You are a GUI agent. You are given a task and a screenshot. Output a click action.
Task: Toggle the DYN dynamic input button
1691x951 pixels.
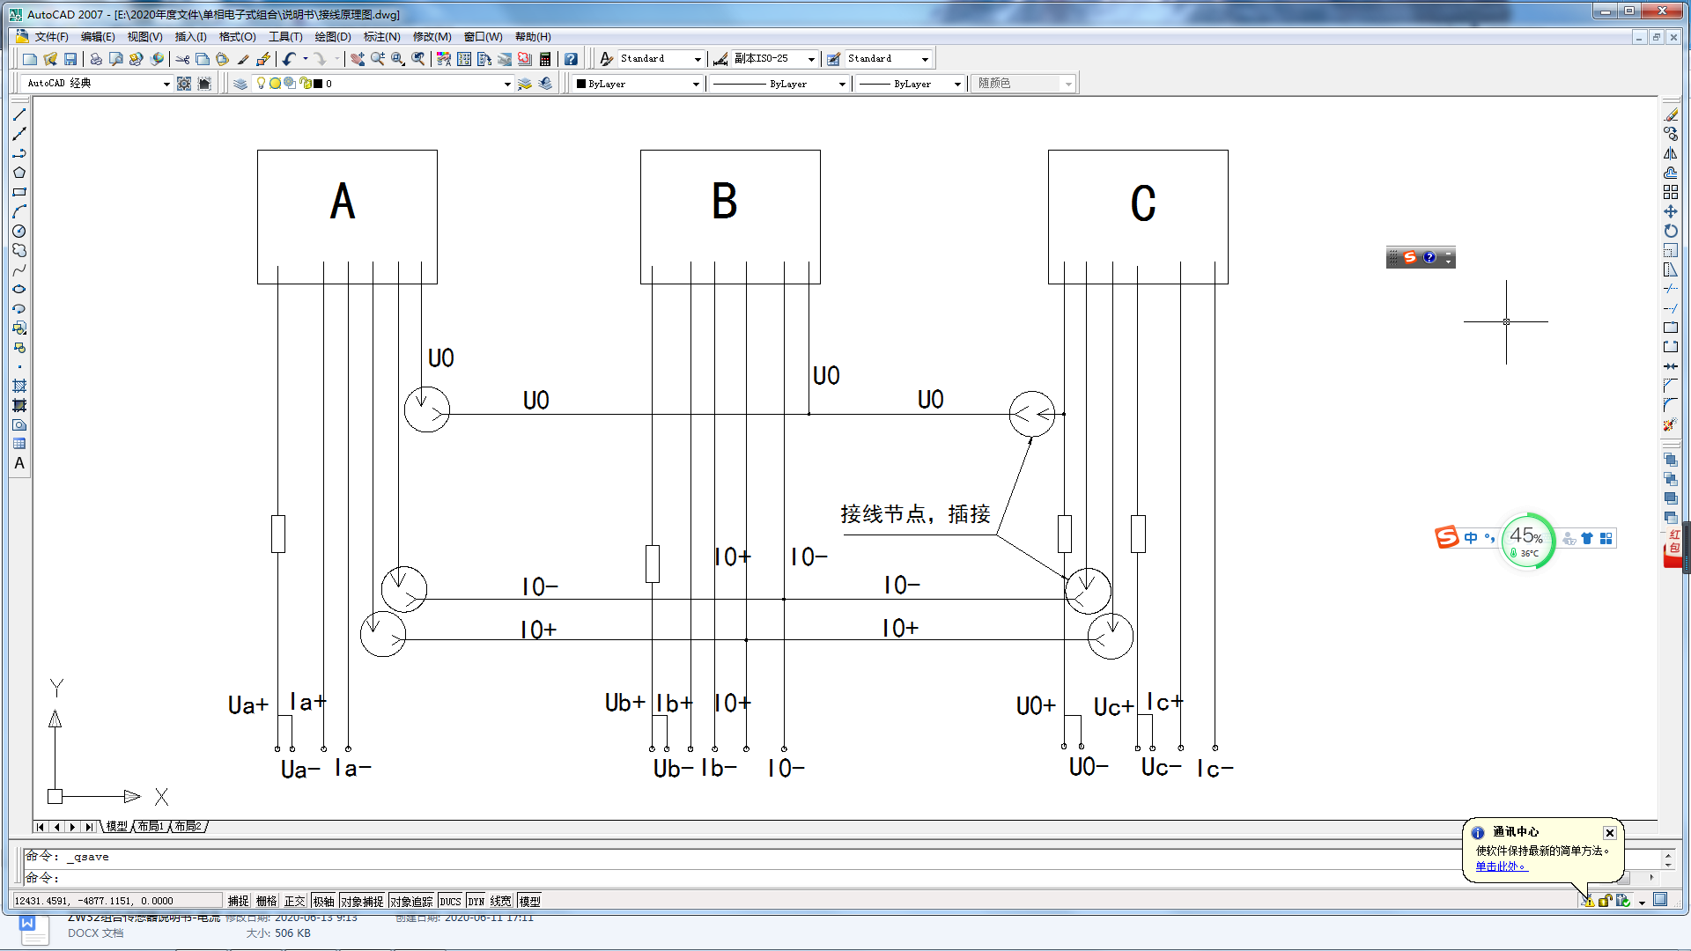(476, 901)
